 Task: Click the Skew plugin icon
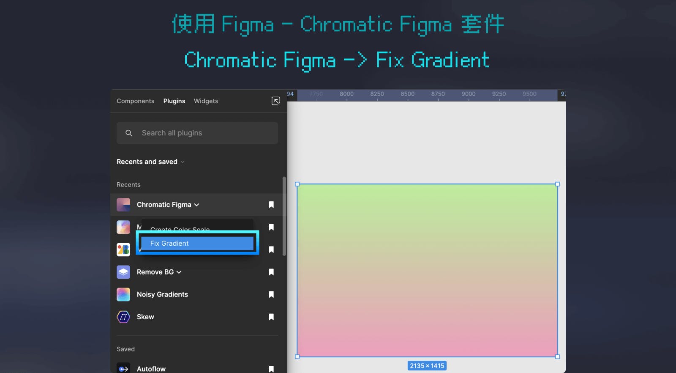pyautogui.click(x=123, y=317)
